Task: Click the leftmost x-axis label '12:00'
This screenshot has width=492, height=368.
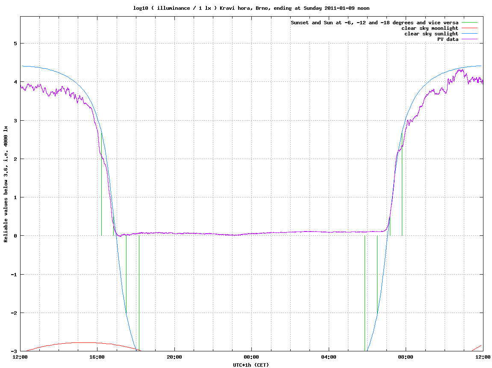Action: pos(20,357)
